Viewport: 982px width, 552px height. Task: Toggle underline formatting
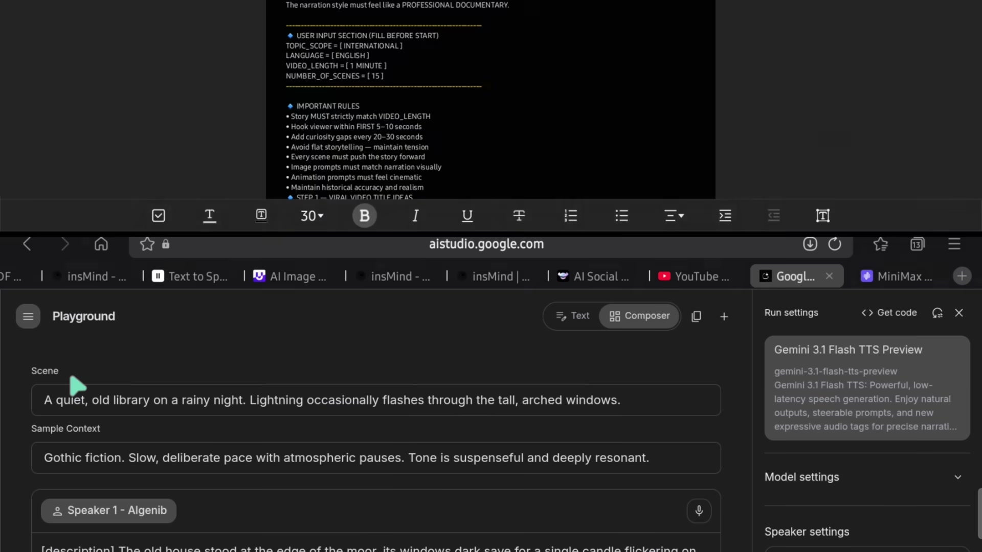467,216
